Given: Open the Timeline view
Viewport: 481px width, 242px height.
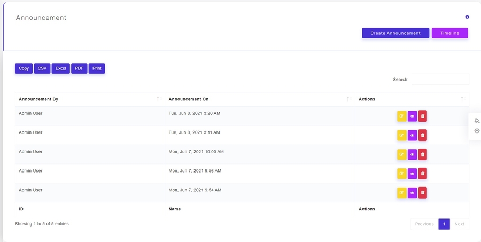Looking at the screenshot, I should click(449, 33).
